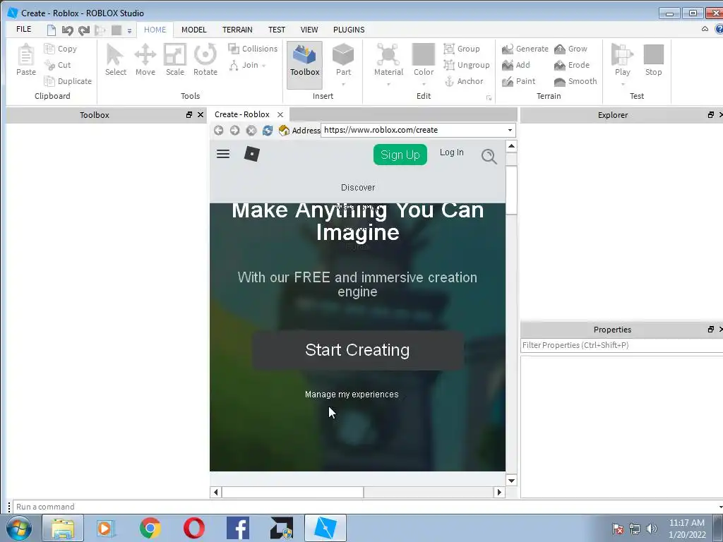The height and width of the screenshot is (542, 723).
Task: Open the address bar history dropdown
Action: coord(510,130)
